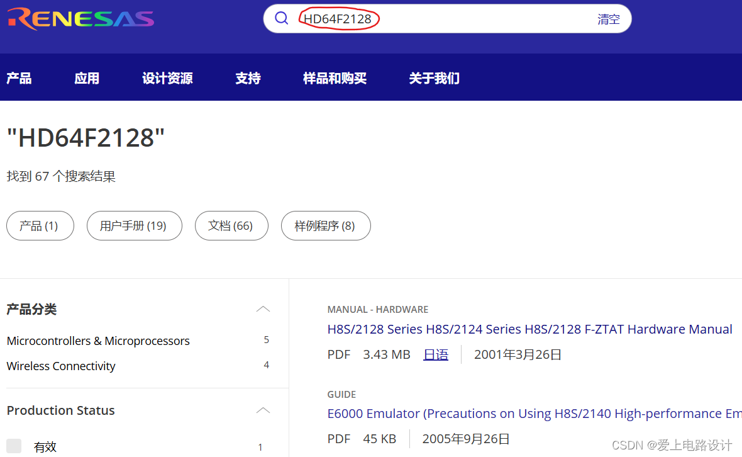This screenshot has height=457, width=742.
Task: Open the 关于我们 menu
Action: [x=433, y=77]
